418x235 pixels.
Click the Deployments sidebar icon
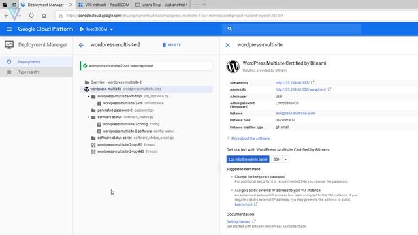pyautogui.click(x=9, y=61)
